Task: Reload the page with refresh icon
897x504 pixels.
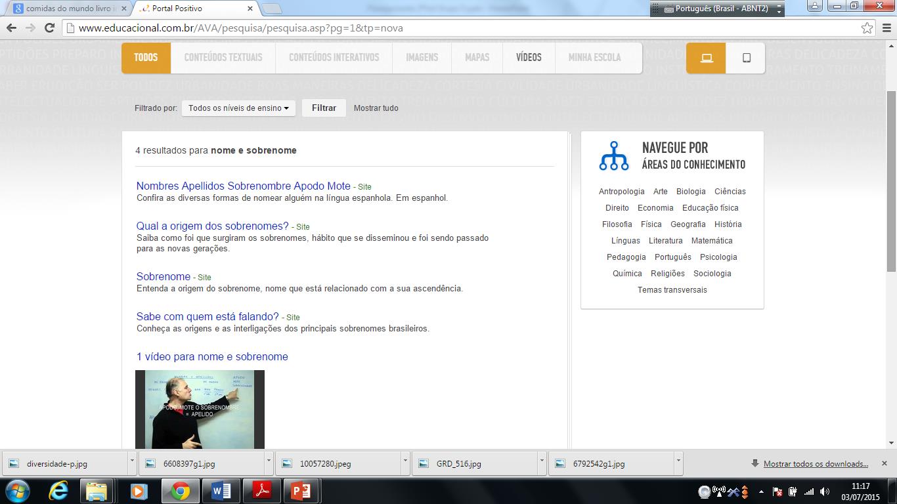Action: [49, 28]
